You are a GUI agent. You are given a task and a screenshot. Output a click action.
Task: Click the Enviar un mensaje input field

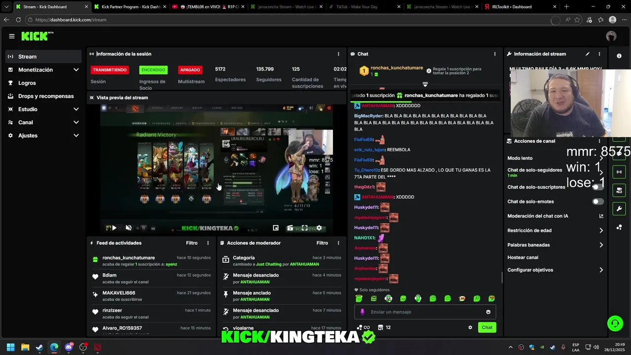tap(425, 312)
